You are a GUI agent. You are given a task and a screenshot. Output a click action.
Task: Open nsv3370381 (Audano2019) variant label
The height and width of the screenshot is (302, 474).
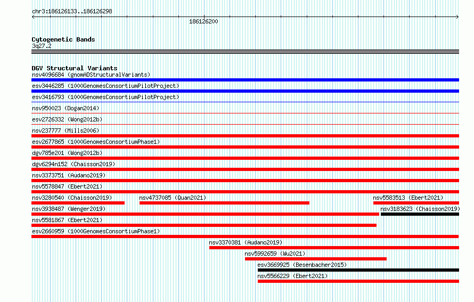pos(246,242)
